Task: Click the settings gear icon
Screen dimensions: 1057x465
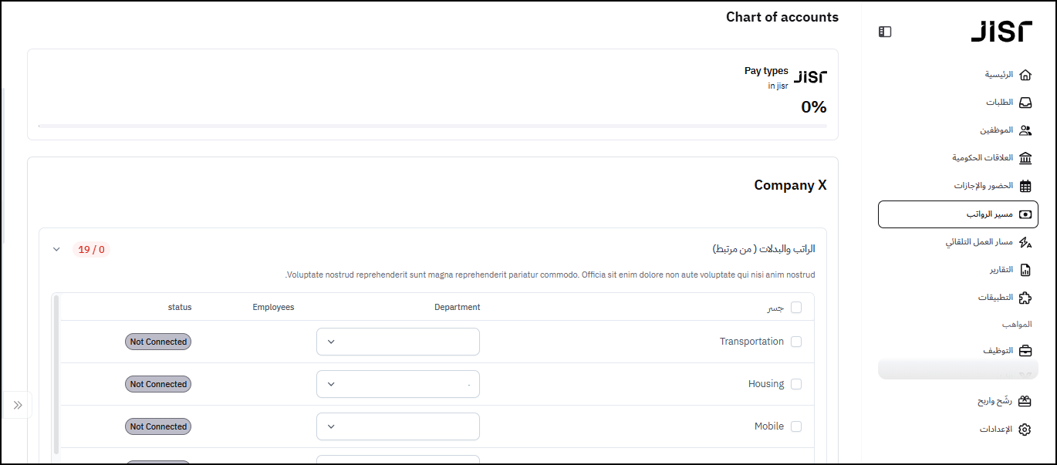Action: point(1025,430)
